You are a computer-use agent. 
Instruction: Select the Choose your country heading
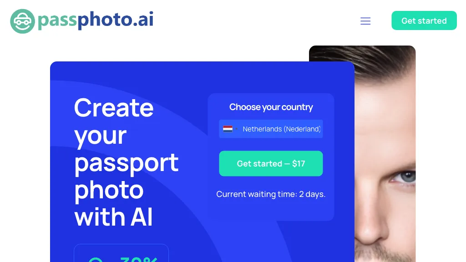(271, 107)
